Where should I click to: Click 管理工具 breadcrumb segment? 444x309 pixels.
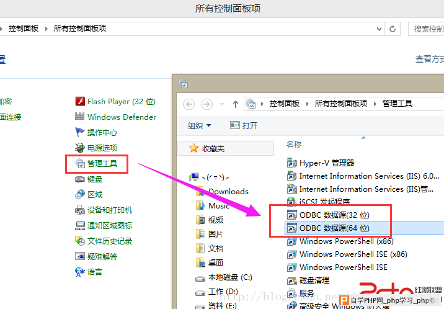(x=397, y=104)
